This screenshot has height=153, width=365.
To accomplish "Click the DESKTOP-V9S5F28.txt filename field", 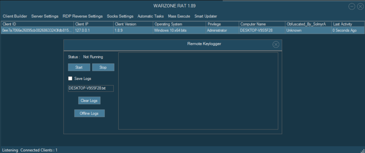I will pos(91,88).
